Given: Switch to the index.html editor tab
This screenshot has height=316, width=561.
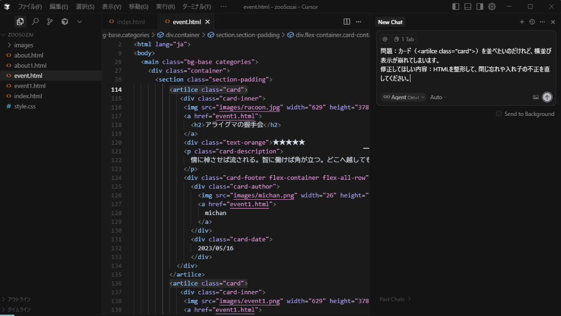Looking at the screenshot, I should [x=130, y=22].
